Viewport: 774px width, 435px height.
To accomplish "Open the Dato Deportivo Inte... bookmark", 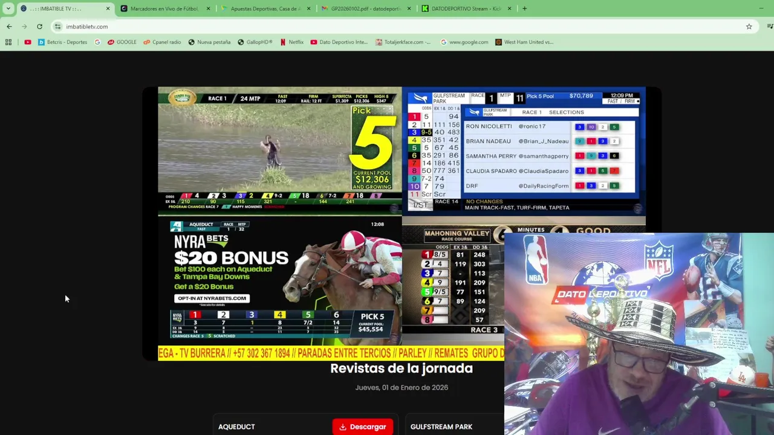I will [339, 42].
